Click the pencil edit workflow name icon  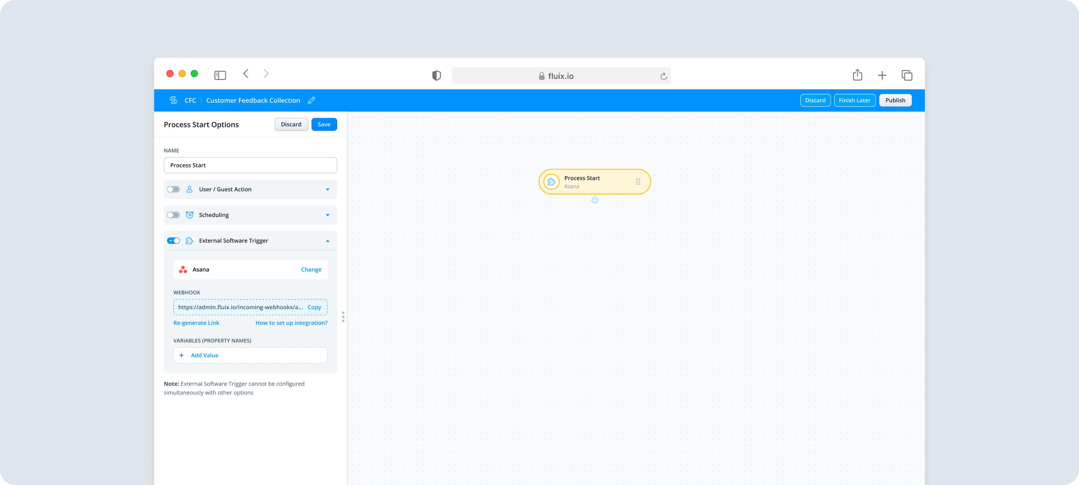311,100
